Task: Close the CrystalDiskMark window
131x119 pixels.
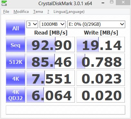Action: (x=123, y=2)
